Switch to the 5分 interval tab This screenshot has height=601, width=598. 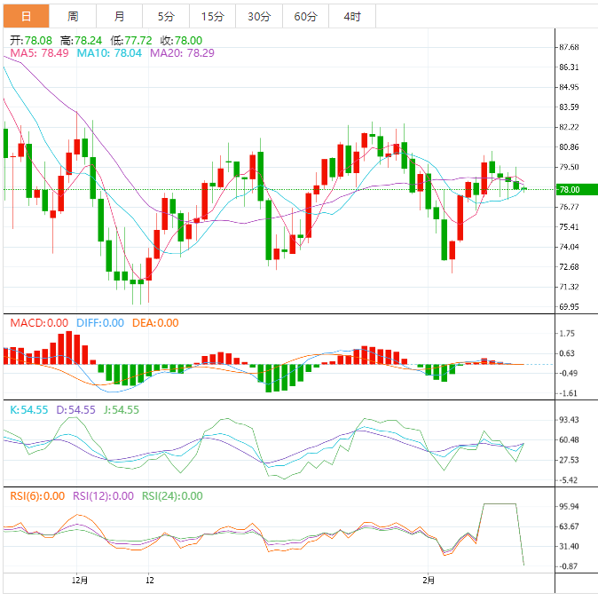pyautogui.click(x=166, y=16)
